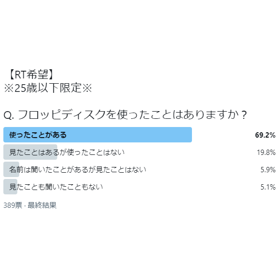
Task: Click the 389票 vote count
Action: pyautogui.click(x=13, y=205)
